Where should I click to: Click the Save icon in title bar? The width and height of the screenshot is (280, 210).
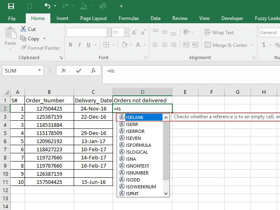coord(11,6)
